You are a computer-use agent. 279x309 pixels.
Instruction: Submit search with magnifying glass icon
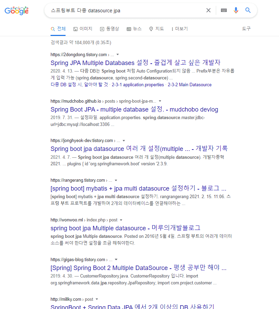248,10
